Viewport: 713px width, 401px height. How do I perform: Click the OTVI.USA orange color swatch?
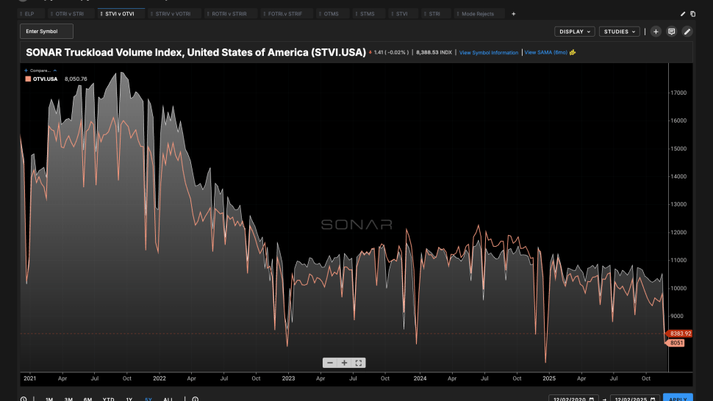click(x=28, y=79)
